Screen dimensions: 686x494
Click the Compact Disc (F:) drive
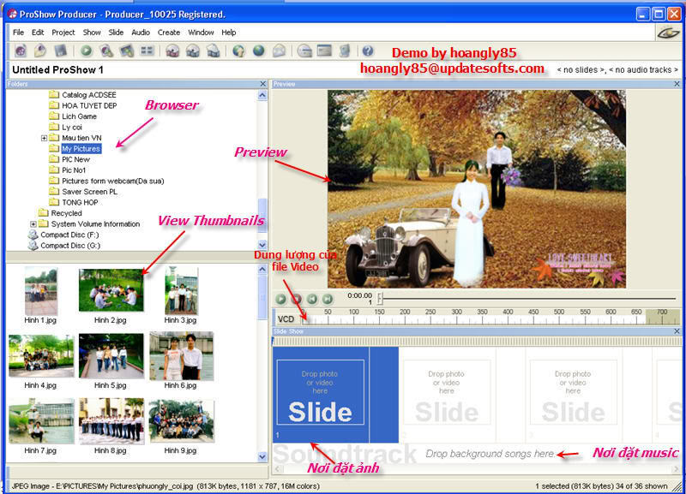tap(63, 235)
